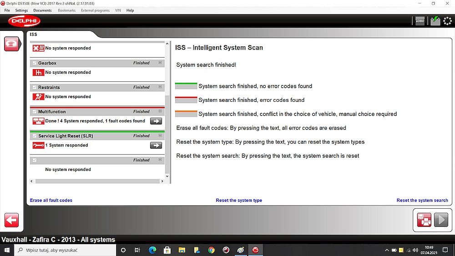Screen dimensions: 455x256
Task: Click Reset the system search link
Action: click(x=422, y=201)
